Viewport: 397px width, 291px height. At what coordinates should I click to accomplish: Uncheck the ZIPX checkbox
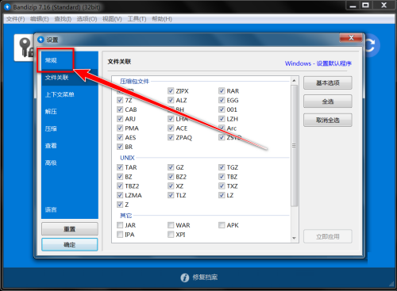click(x=171, y=91)
